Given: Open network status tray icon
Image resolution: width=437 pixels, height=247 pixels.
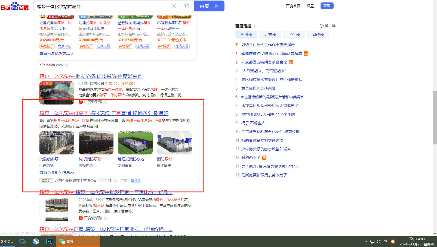Looking at the screenshot, I should [x=372, y=242].
